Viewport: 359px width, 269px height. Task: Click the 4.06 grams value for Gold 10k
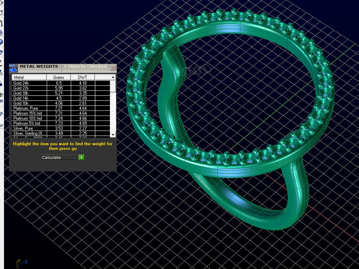pyautogui.click(x=59, y=103)
